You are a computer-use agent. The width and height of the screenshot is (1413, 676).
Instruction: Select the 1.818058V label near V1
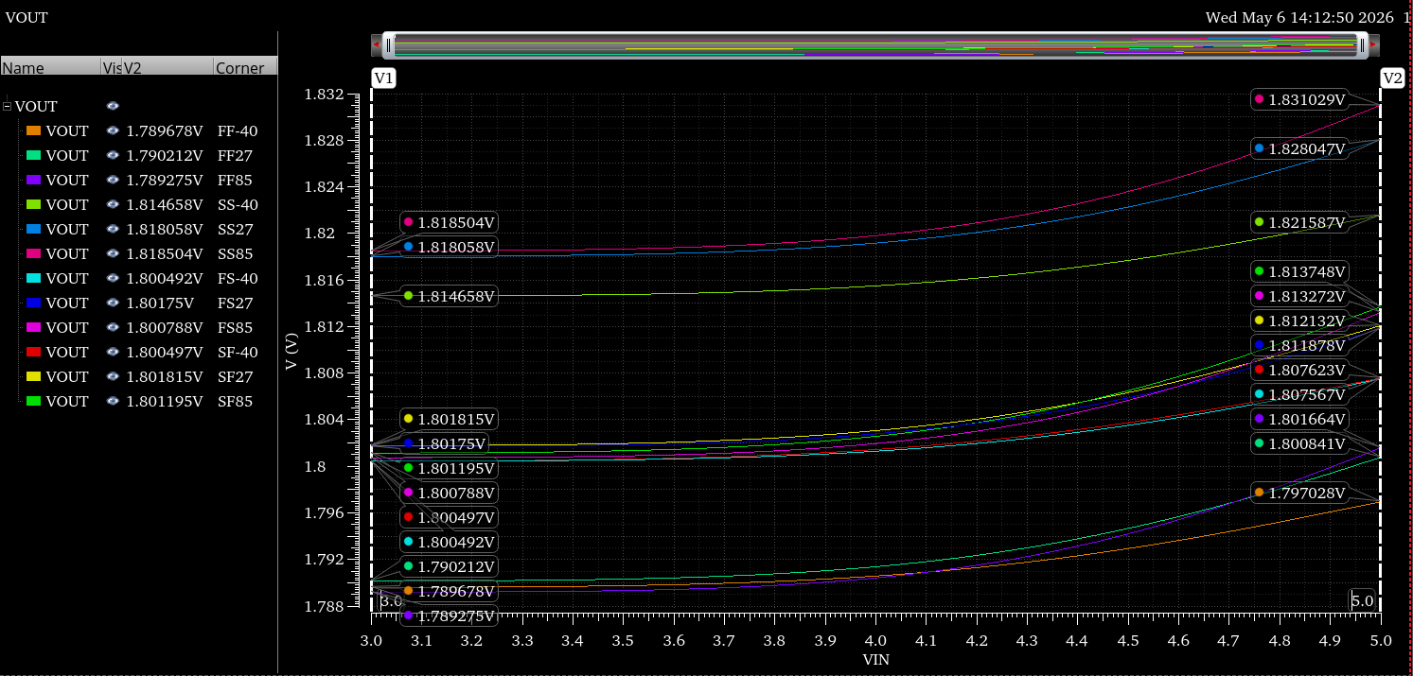click(x=449, y=247)
